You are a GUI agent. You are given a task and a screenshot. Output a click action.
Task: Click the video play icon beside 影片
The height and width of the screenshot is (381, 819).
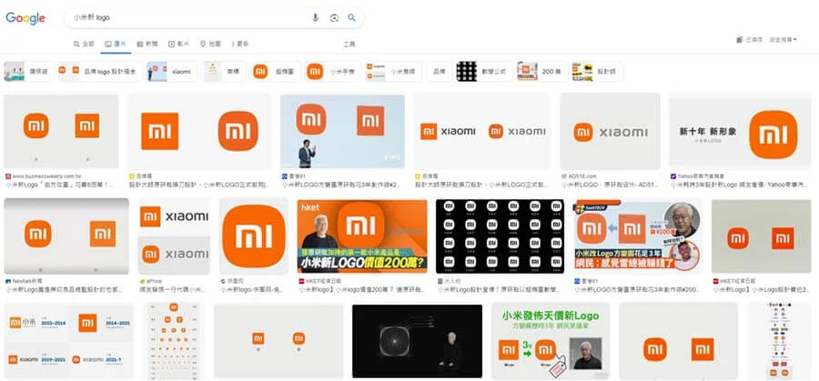click(171, 44)
